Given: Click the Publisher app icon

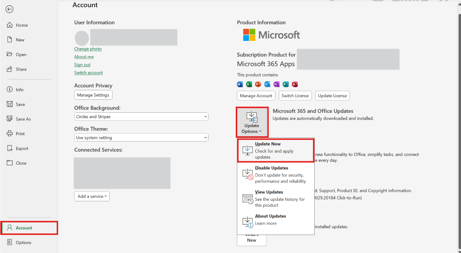Looking at the screenshot, I should [285, 84].
